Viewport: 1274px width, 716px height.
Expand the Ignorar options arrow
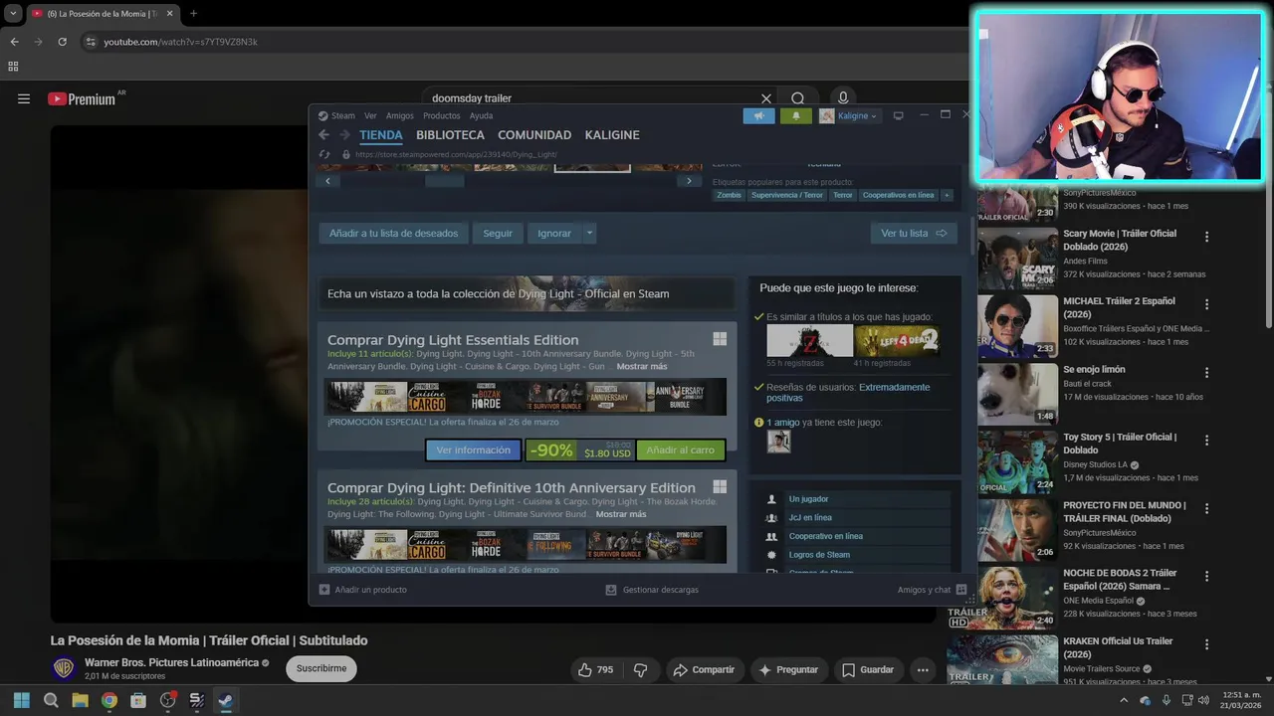coord(589,233)
